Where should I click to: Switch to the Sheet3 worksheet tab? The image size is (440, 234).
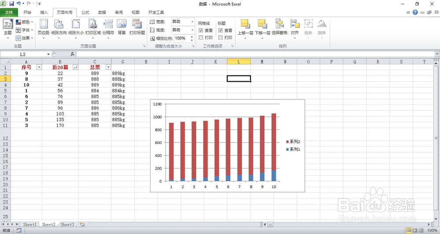[x=67, y=224]
